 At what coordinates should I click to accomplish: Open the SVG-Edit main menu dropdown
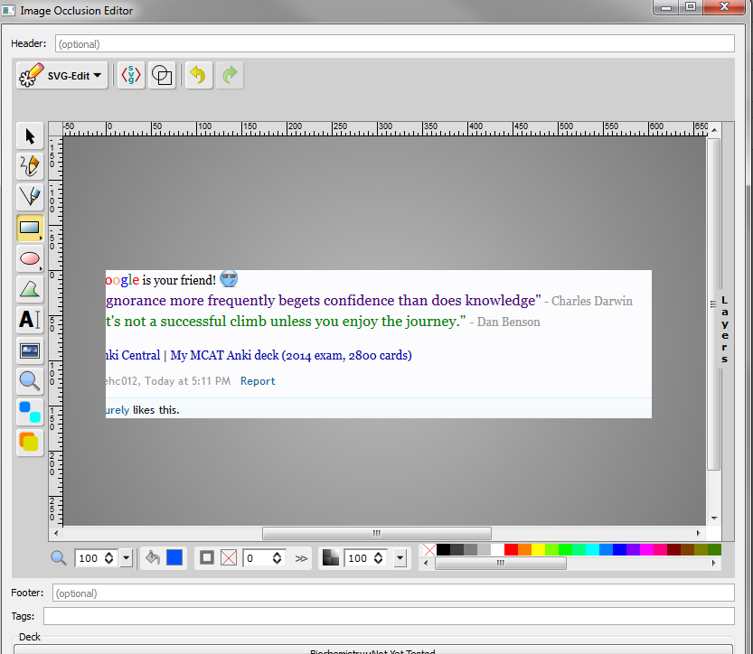tap(62, 76)
